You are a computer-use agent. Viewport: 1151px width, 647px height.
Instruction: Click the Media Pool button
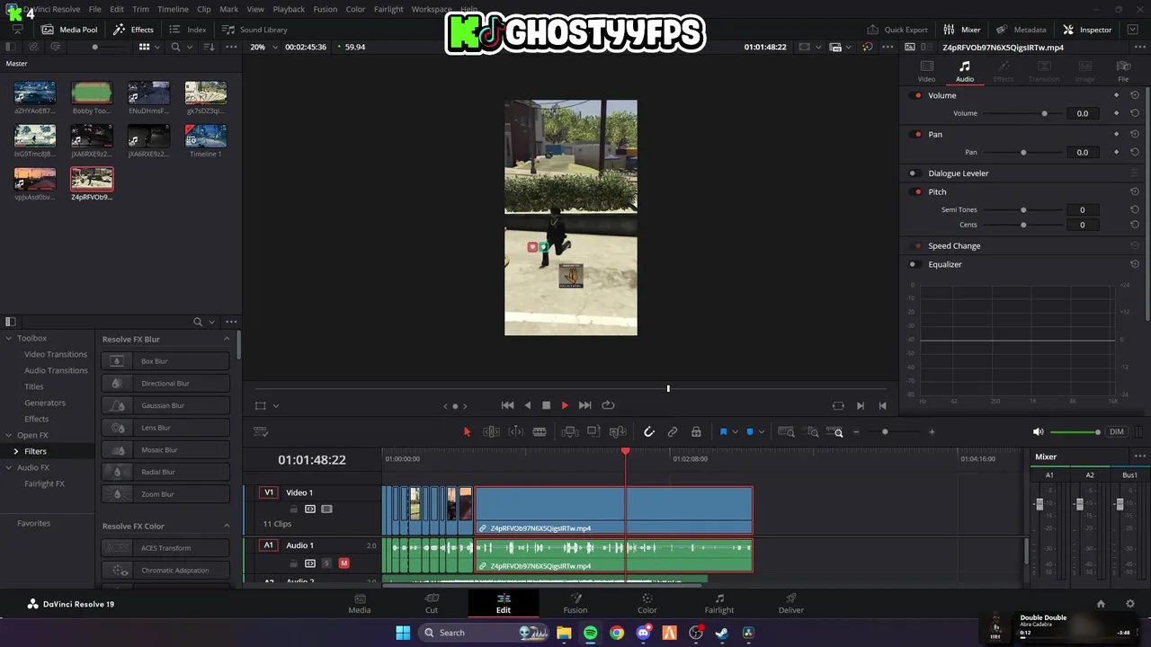(69, 30)
